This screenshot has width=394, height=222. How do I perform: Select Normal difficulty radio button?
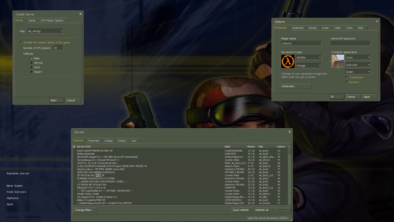click(x=31, y=63)
